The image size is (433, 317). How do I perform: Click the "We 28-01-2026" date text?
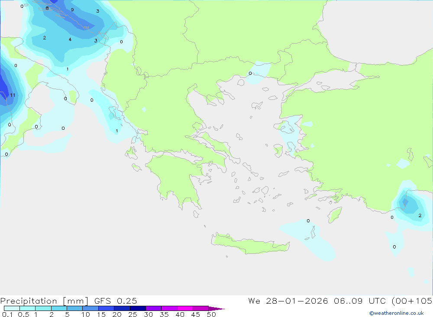(288, 301)
